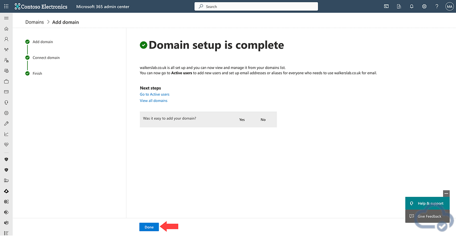Open Health heart icon in sidebar

pyautogui.click(x=6, y=145)
